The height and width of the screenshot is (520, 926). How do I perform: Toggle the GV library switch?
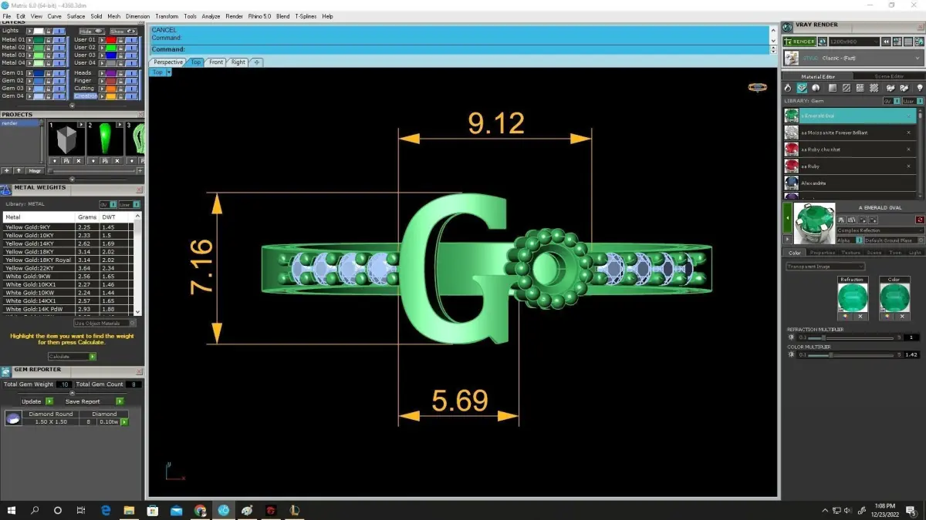pos(891,101)
